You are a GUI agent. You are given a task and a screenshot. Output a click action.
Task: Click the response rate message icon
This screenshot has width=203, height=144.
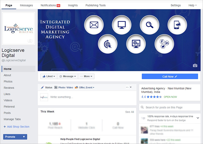(x=143, y=118)
